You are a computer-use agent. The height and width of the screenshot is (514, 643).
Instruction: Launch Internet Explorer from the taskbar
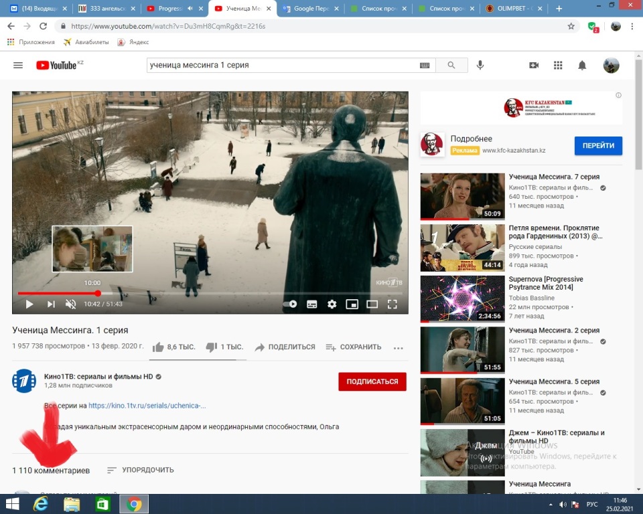coord(41,504)
